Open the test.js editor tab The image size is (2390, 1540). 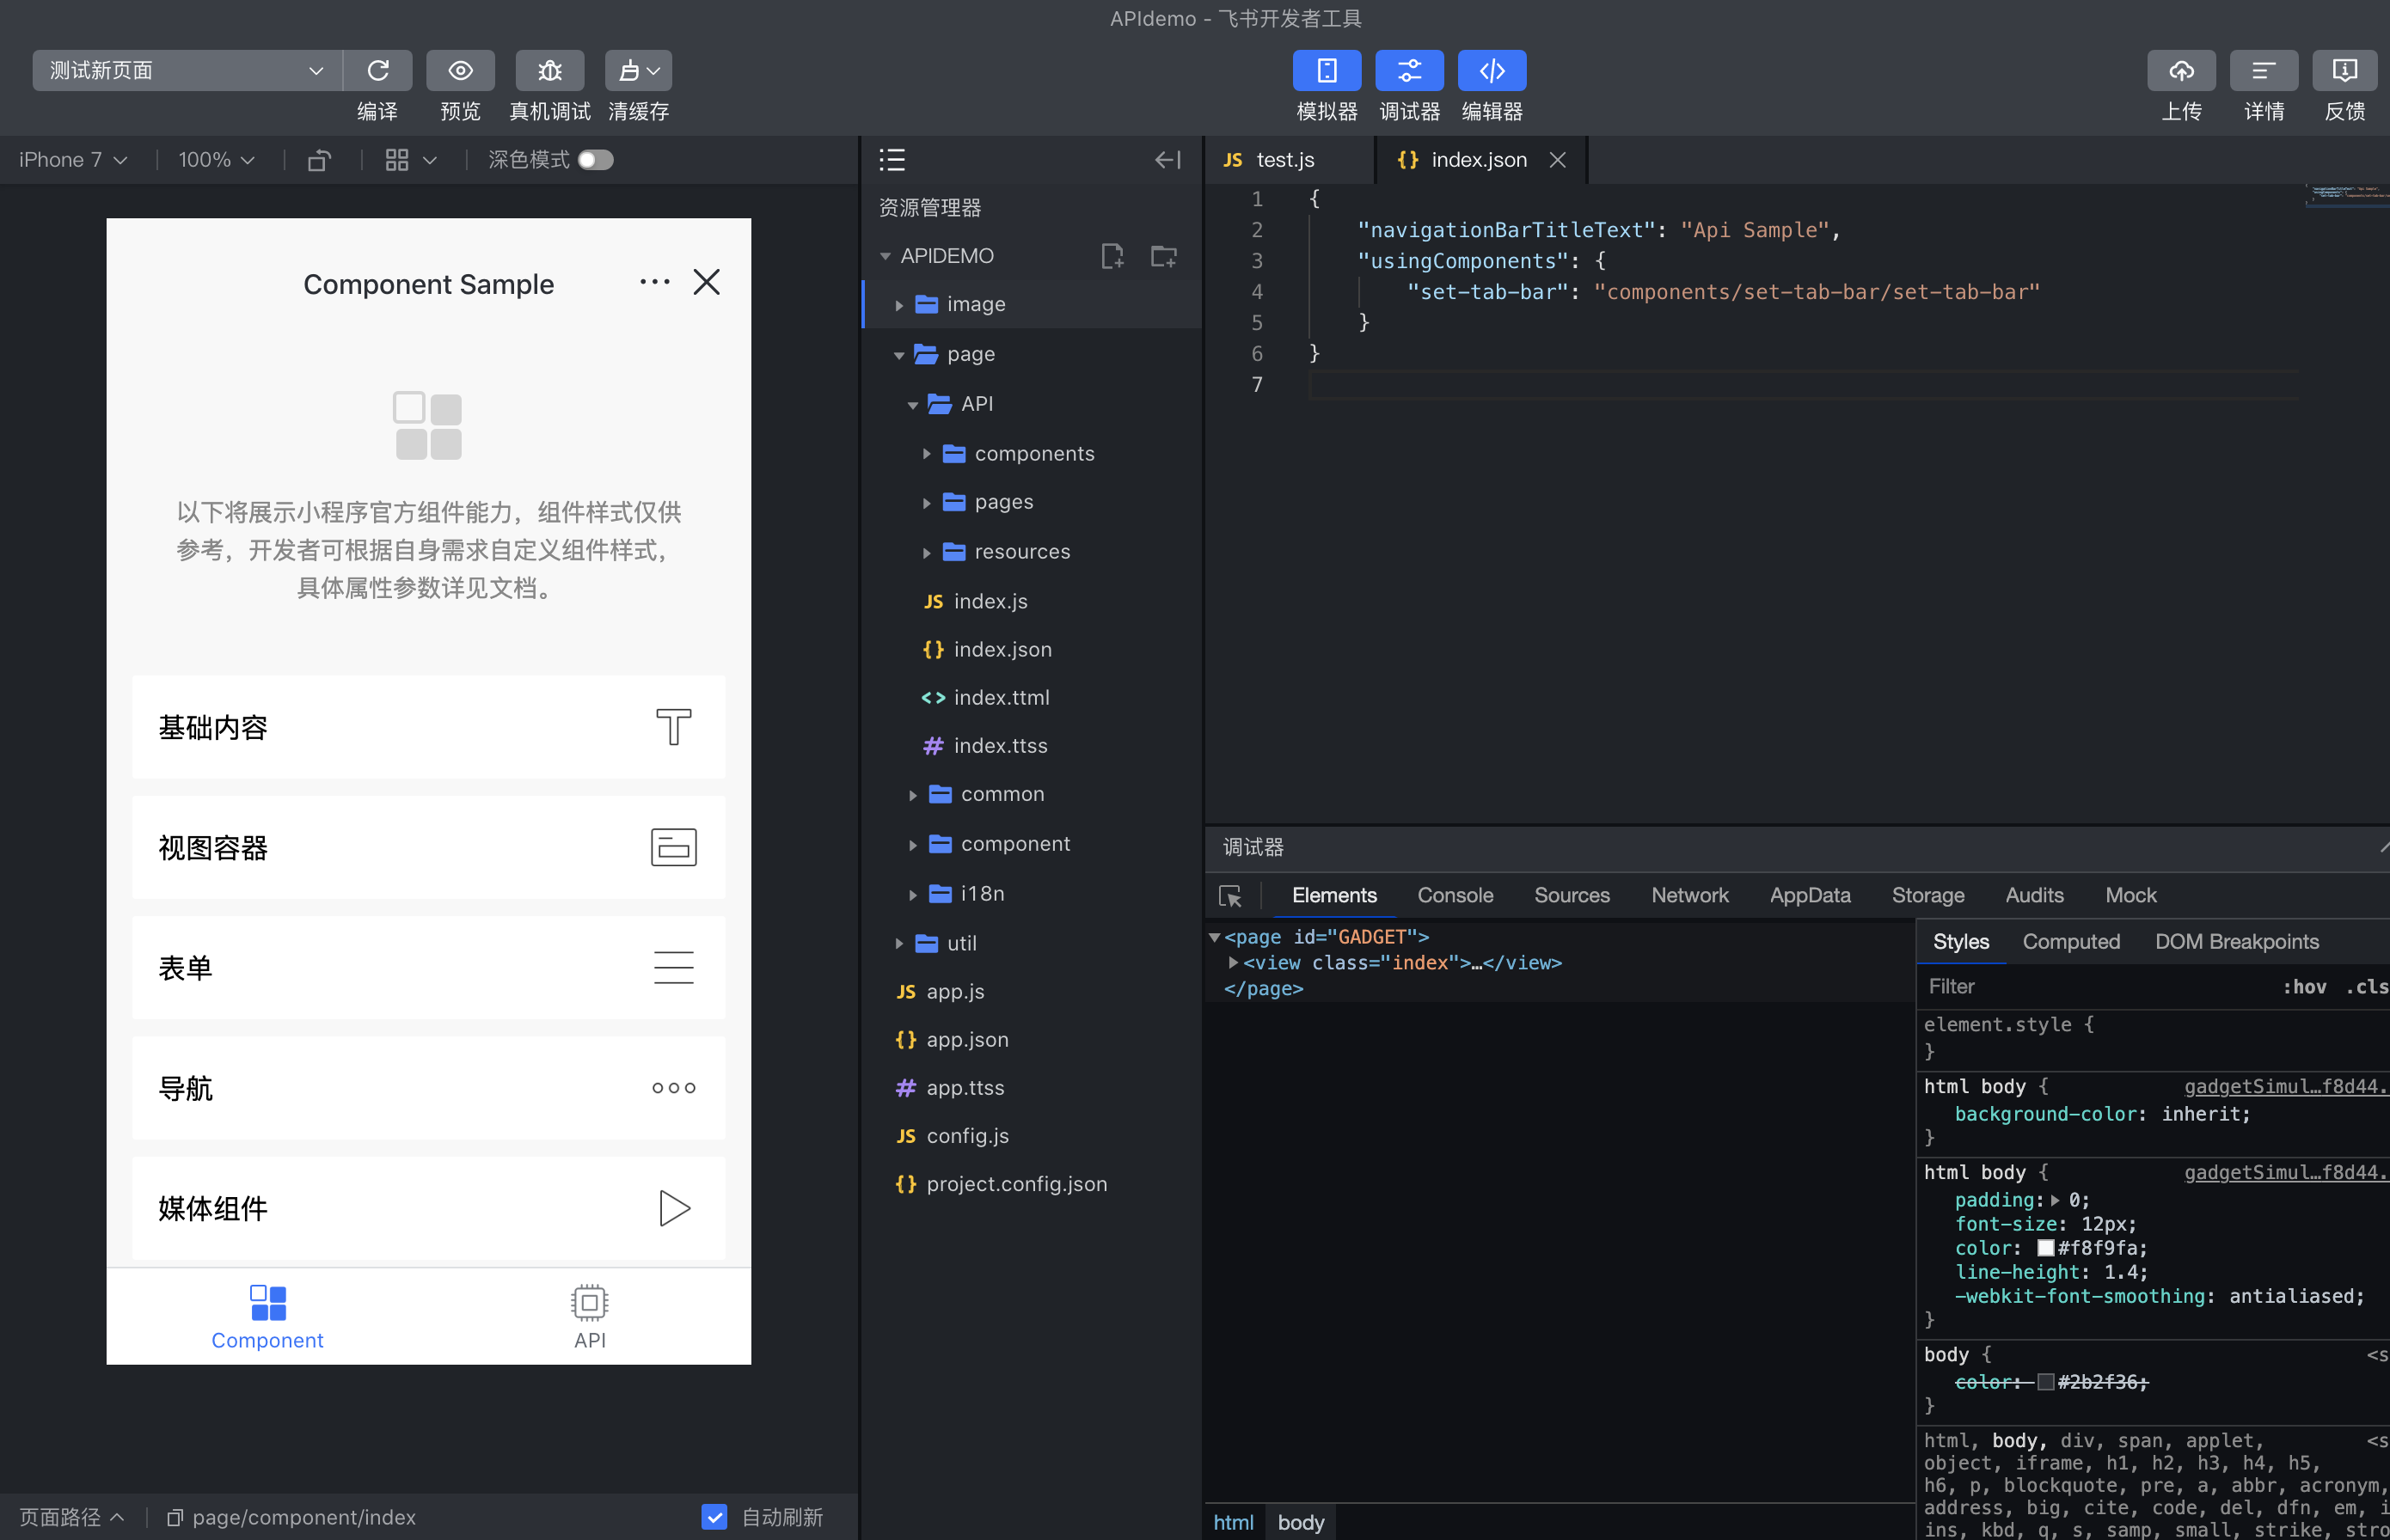pyautogui.click(x=1284, y=160)
